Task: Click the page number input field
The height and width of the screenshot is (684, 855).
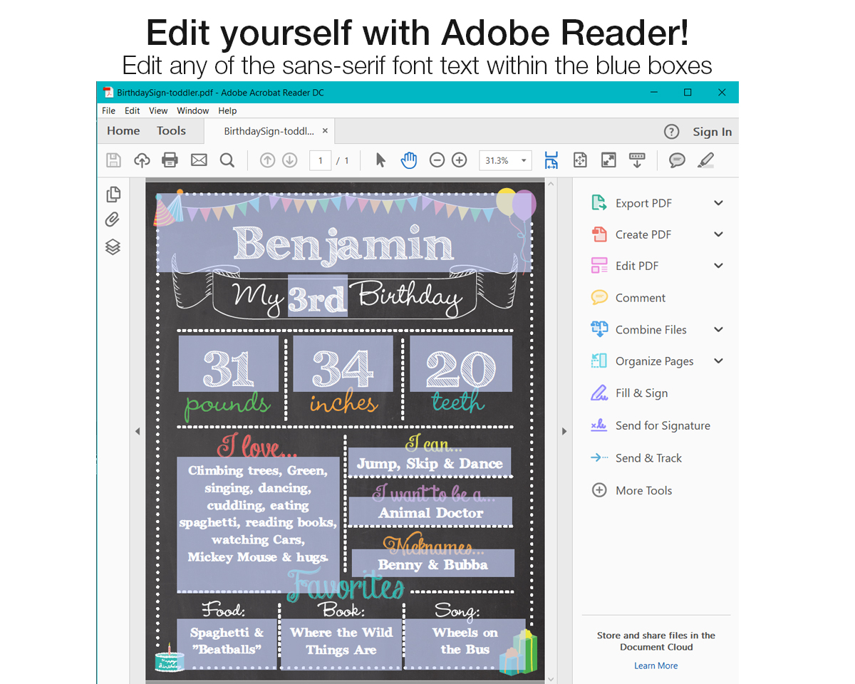Action: point(320,160)
